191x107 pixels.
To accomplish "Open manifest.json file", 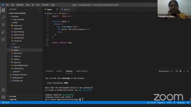I will [x=19, y=38].
